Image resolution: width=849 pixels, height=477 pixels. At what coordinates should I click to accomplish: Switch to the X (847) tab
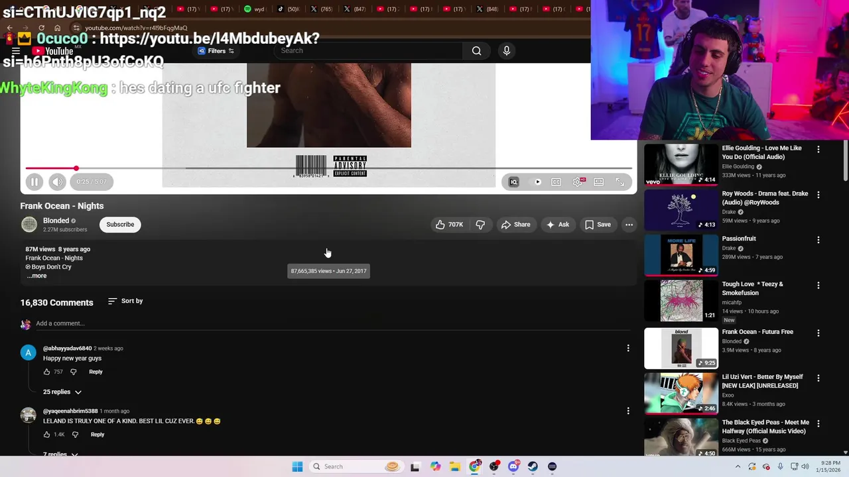[x=356, y=9]
